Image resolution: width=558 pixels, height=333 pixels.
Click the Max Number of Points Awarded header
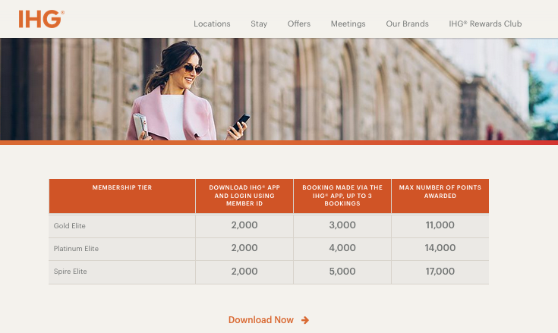[x=440, y=191]
